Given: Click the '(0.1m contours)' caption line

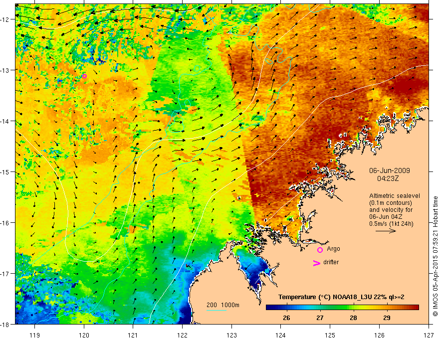Looking at the screenshot, I should tap(391, 203).
